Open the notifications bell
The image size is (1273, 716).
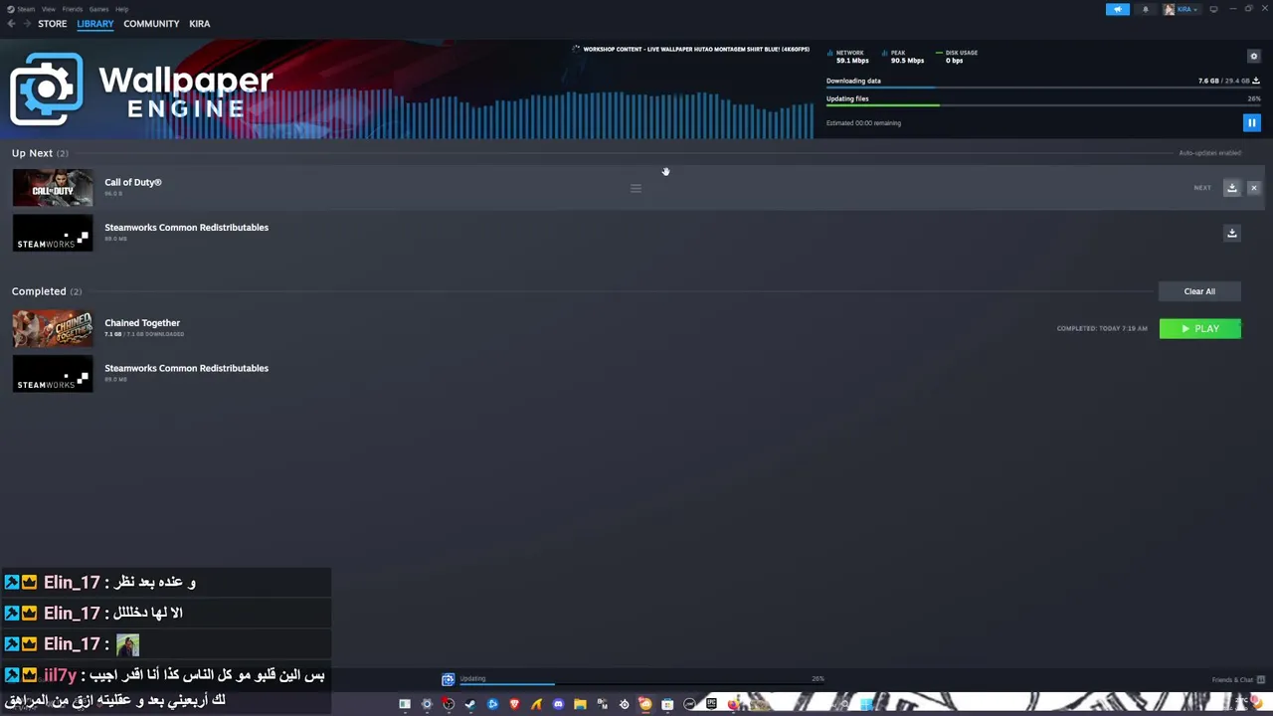point(1146,9)
